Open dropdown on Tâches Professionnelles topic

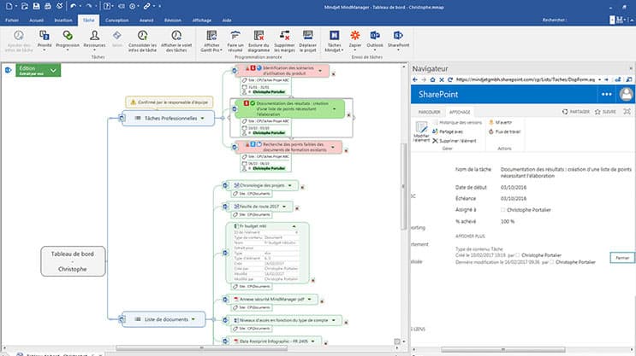(202, 118)
